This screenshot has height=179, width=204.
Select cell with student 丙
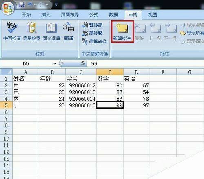pyautogui.click(x=26, y=98)
